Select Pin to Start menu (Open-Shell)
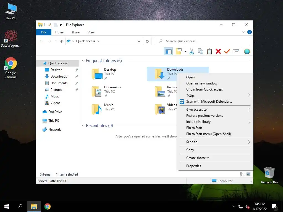283x212 pixels. [215, 134]
